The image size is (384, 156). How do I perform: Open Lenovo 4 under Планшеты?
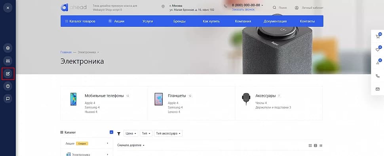coord(174,112)
